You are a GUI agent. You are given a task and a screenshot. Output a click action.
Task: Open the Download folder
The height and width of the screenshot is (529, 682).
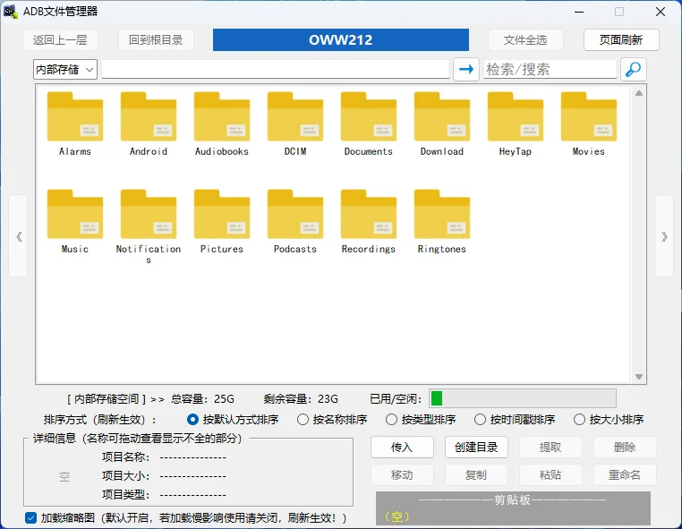tap(442, 124)
